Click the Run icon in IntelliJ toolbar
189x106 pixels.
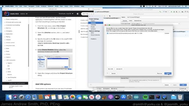point(171,12)
